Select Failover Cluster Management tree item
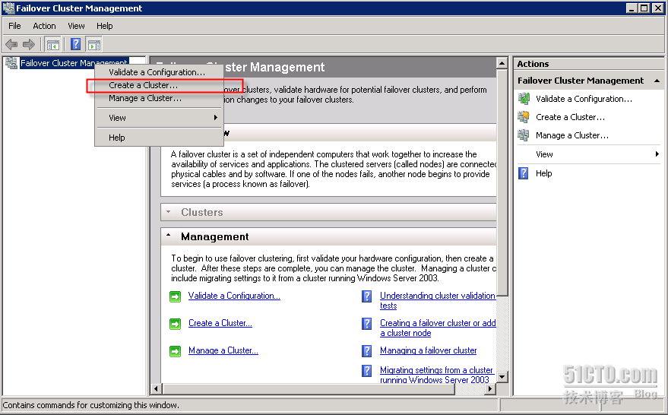 pos(74,63)
